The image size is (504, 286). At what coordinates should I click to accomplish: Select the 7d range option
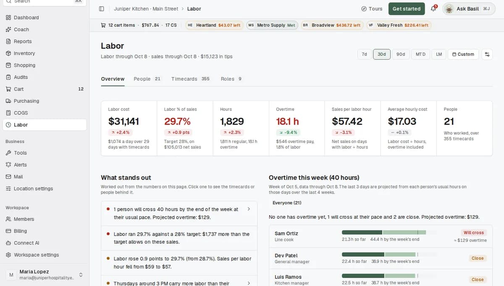click(364, 54)
